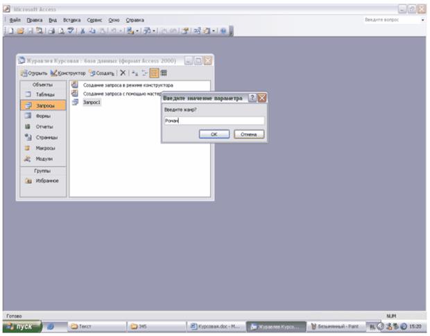Select Отчеты in the objects pane

(x=43, y=127)
